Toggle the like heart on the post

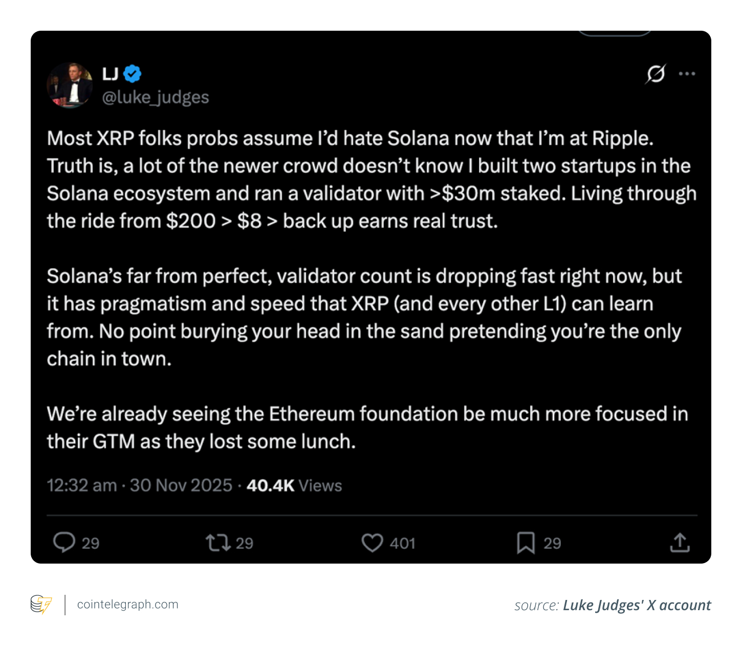click(373, 543)
